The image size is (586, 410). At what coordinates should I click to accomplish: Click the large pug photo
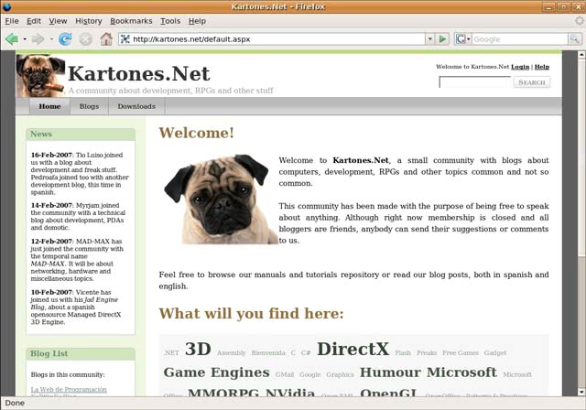pos(221,200)
